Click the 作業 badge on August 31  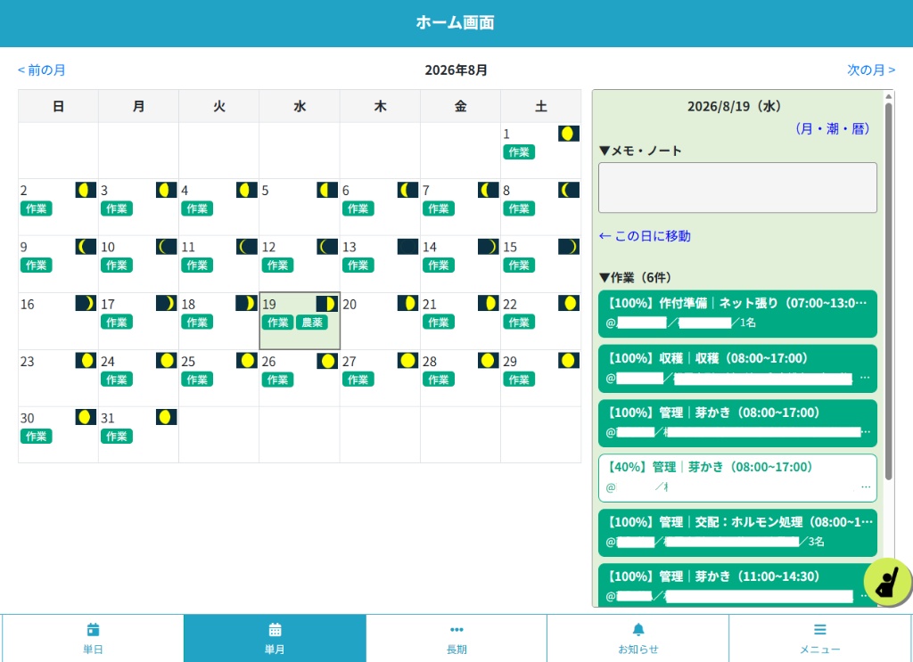pyautogui.click(x=117, y=437)
